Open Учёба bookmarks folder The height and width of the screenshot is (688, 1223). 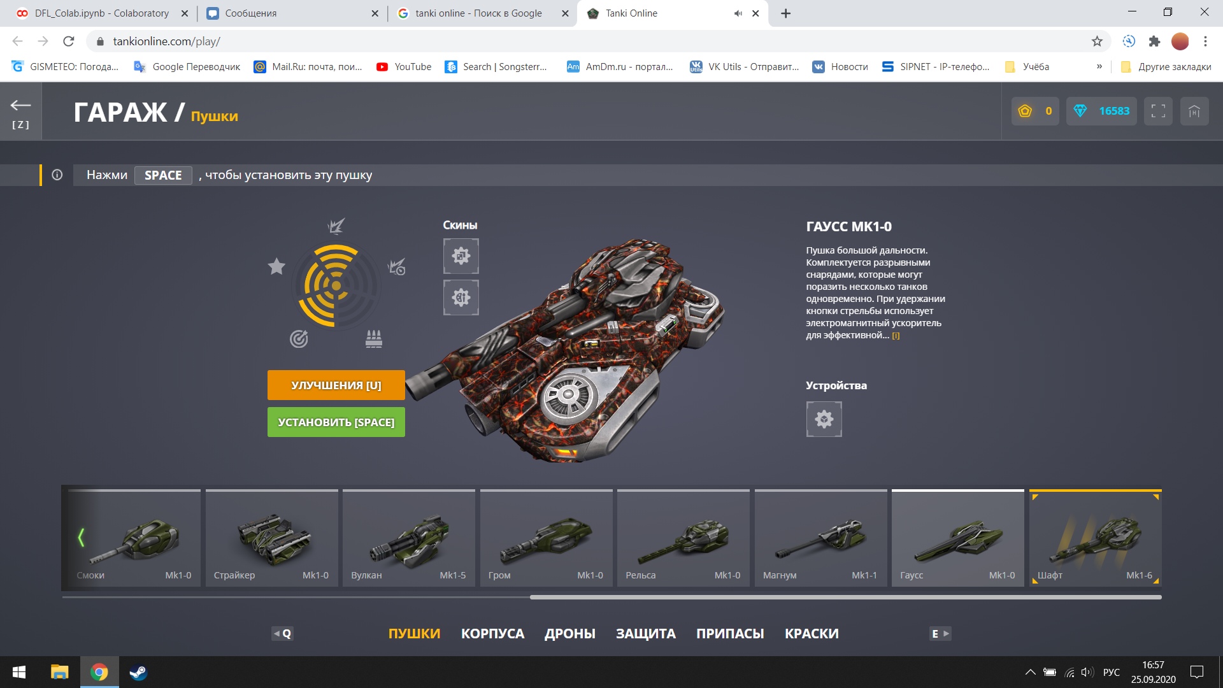(1027, 67)
